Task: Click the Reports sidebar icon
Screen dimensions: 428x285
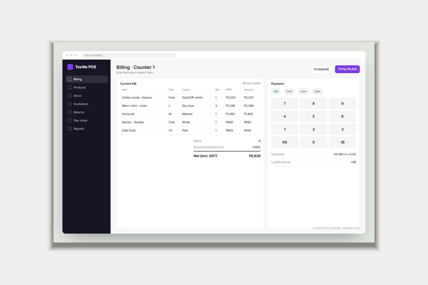Action: [x=70, y=128]
